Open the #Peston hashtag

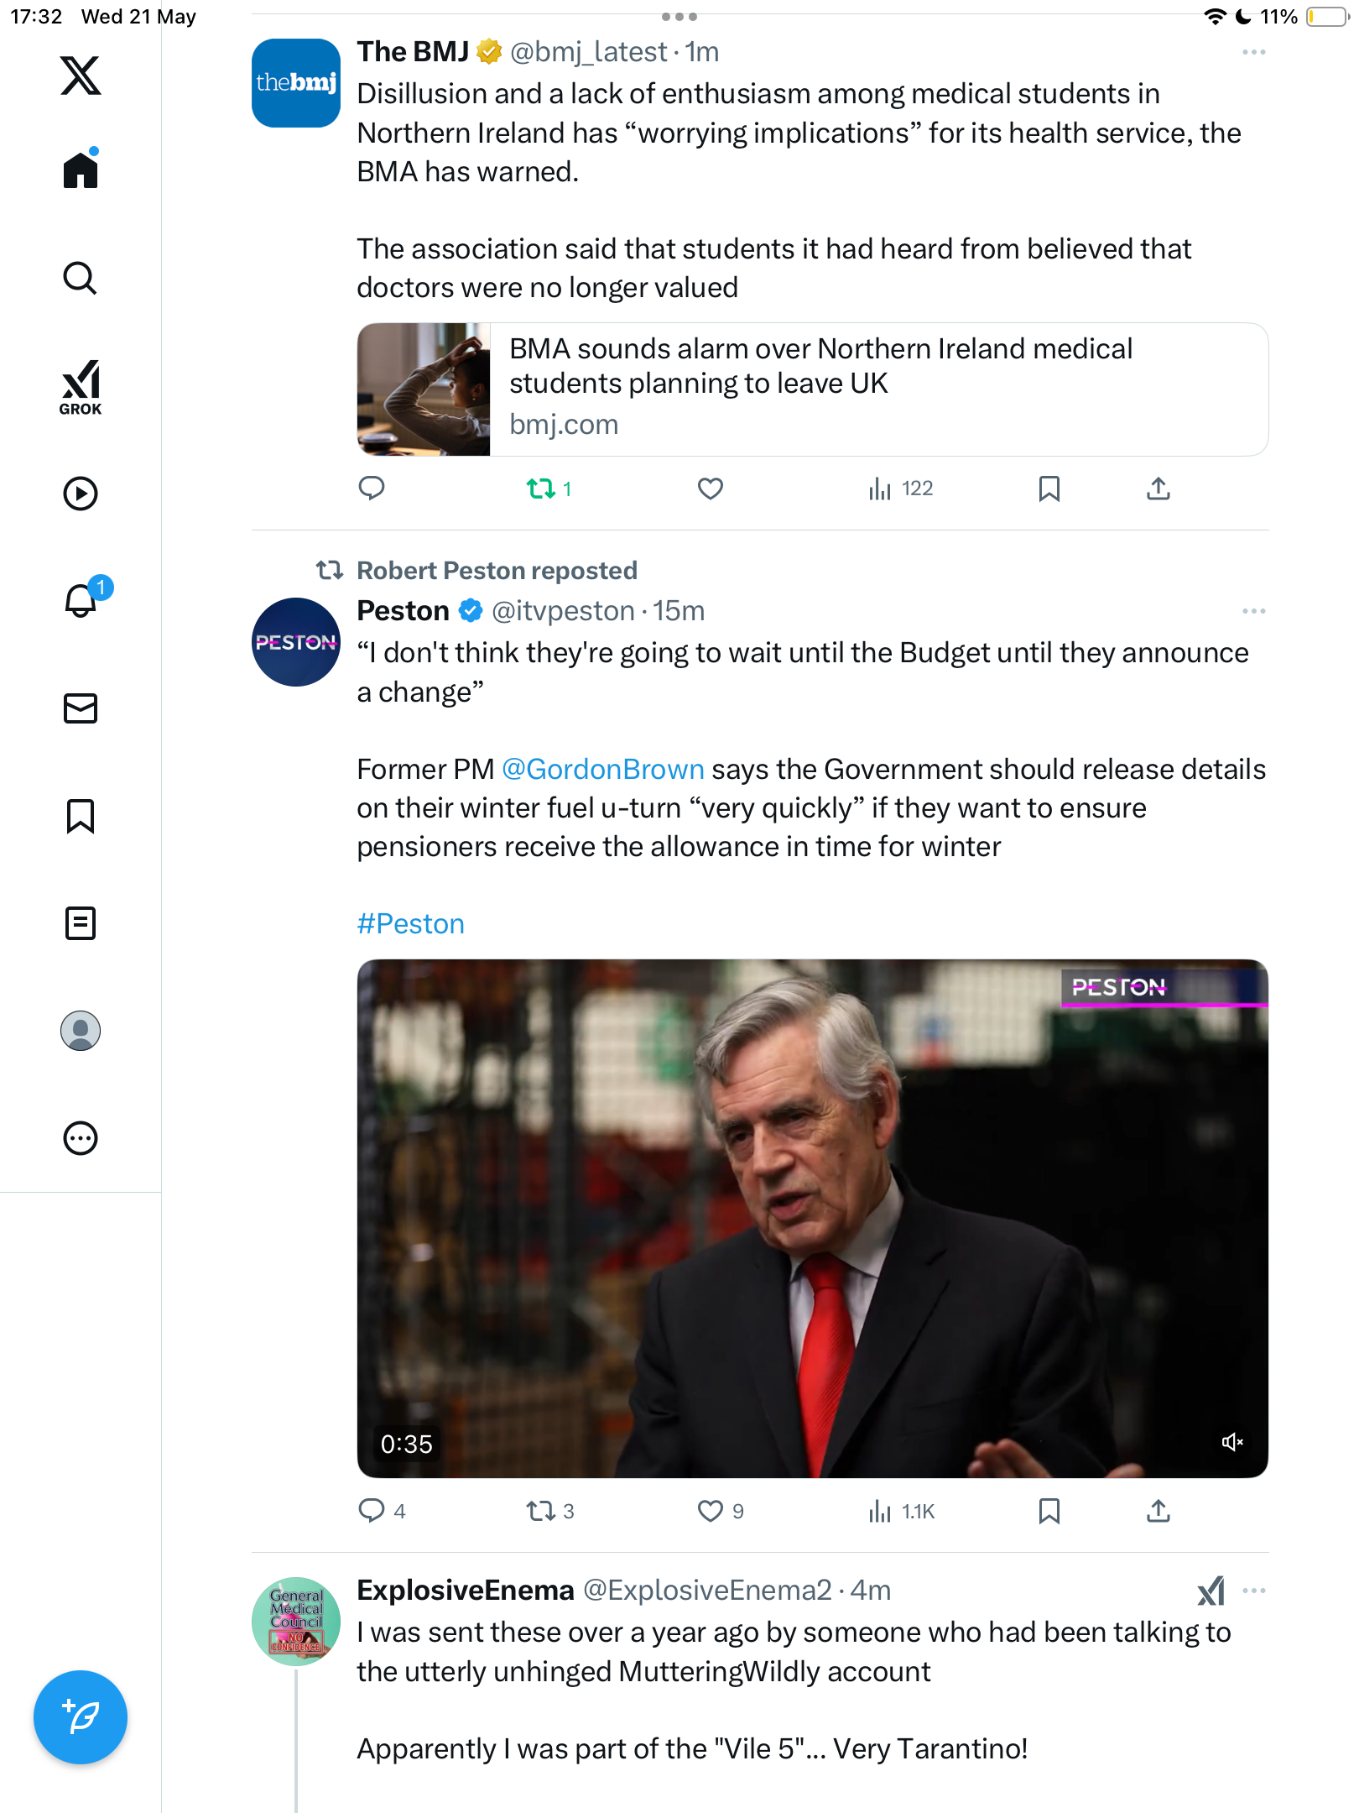(410, 923)
